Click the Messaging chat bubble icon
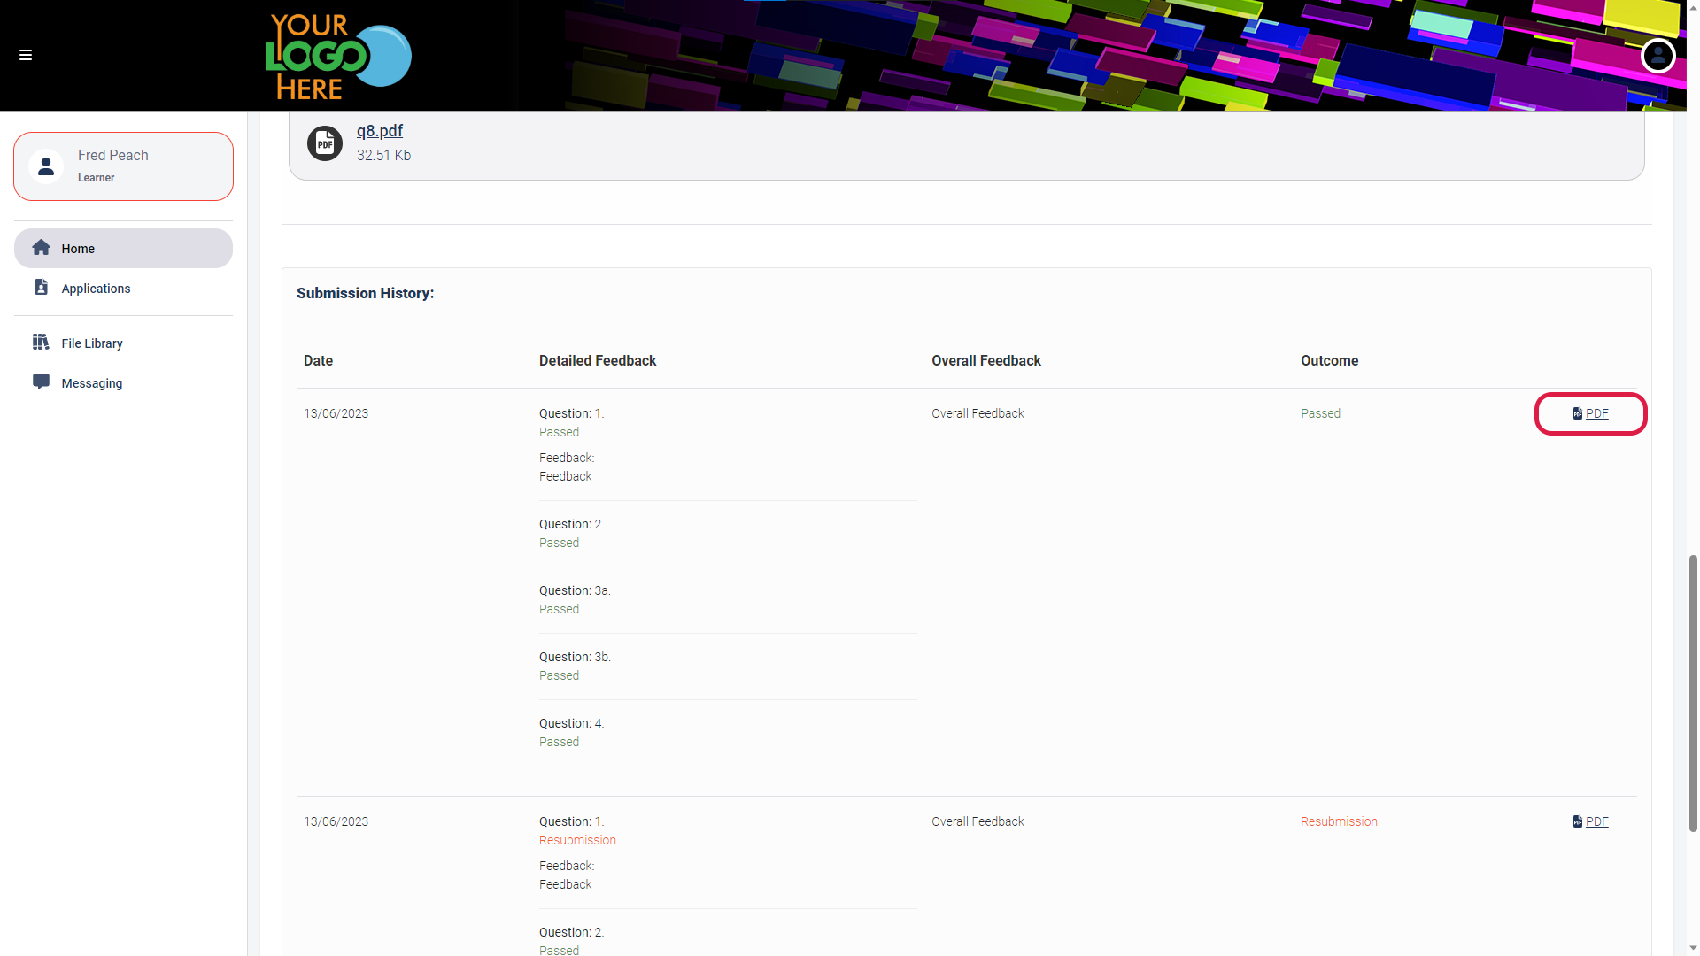 tap(41, 382)
